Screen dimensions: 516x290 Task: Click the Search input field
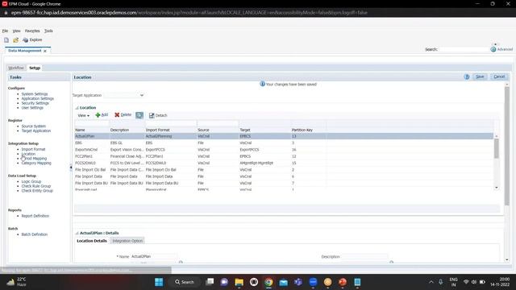point(464,49)
